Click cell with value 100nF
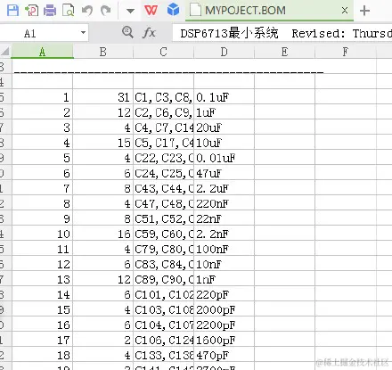Screen dimensions: 392x370 (x=224, y=249)
